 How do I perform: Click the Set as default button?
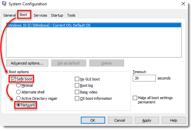coord(69,63)
